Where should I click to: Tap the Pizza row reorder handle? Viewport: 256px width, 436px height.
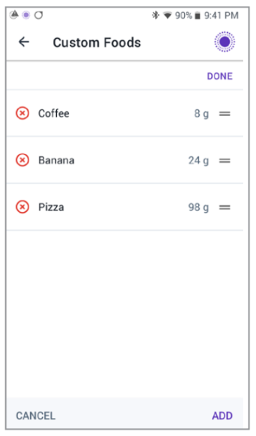[225, 207]
